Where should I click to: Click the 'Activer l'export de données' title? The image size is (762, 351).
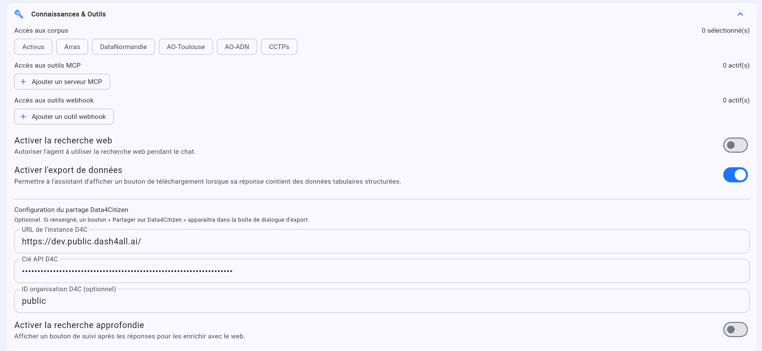[x=68, y=170]
